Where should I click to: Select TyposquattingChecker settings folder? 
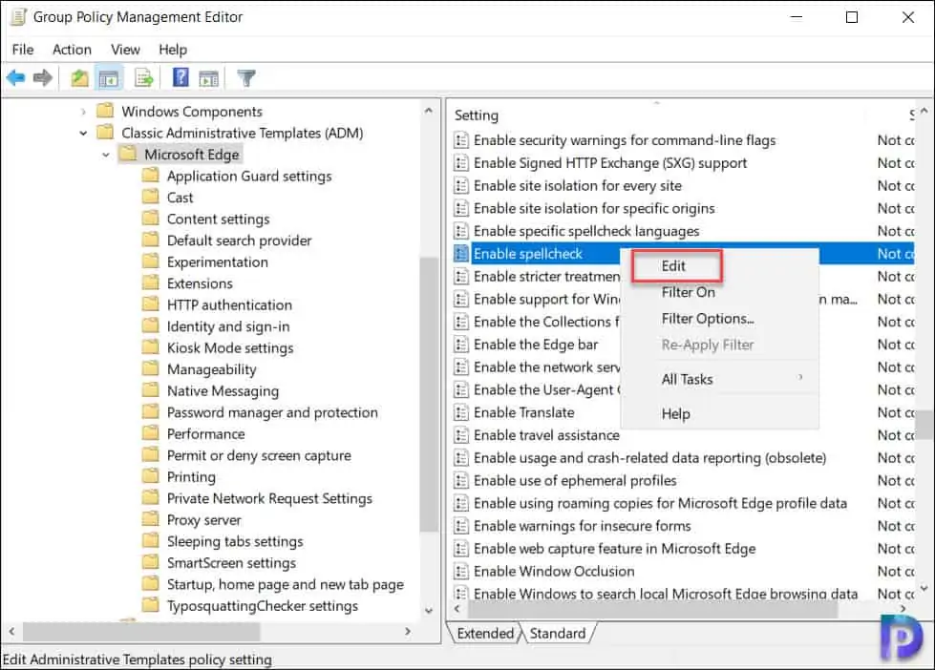[x=263, y=606]
